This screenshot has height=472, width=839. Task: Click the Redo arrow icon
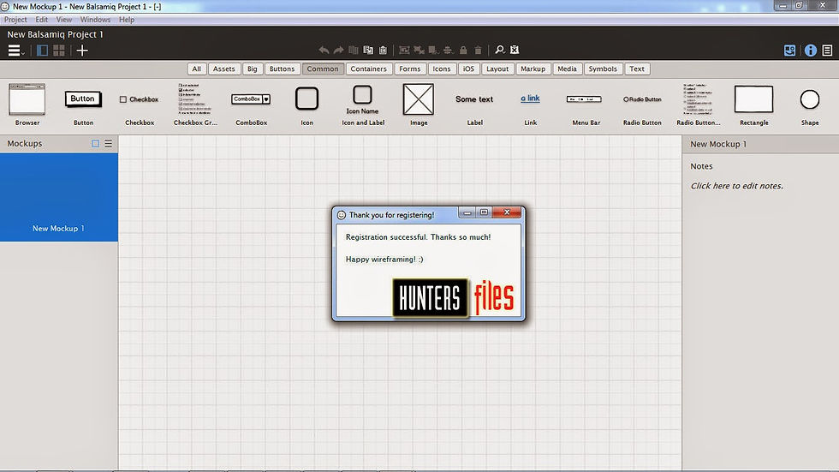click(339, 50)
